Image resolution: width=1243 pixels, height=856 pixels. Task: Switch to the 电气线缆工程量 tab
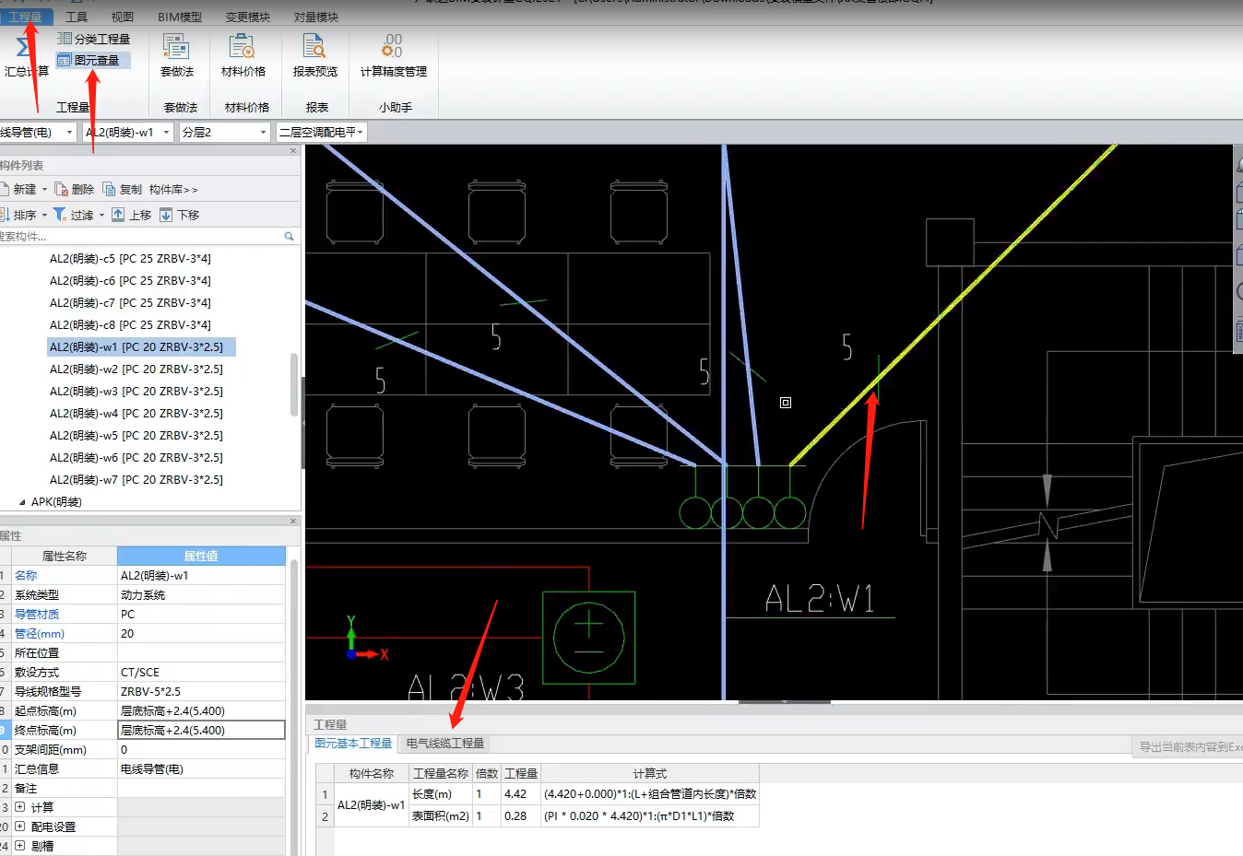[x=444, y=744]
